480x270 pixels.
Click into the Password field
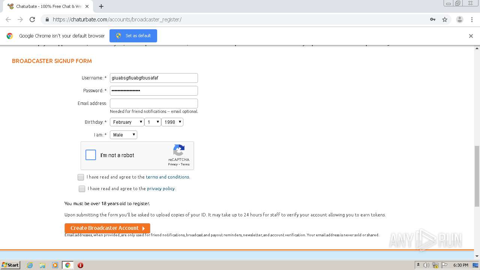point(154,91)
